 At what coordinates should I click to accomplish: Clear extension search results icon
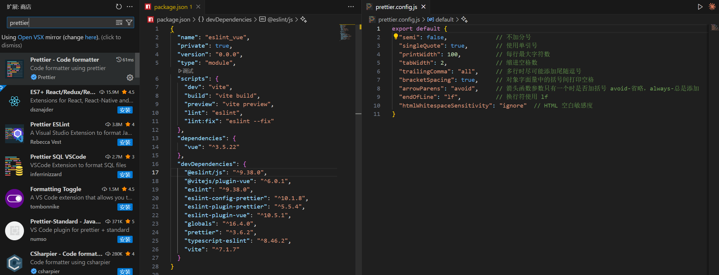[x=119, y=23]
